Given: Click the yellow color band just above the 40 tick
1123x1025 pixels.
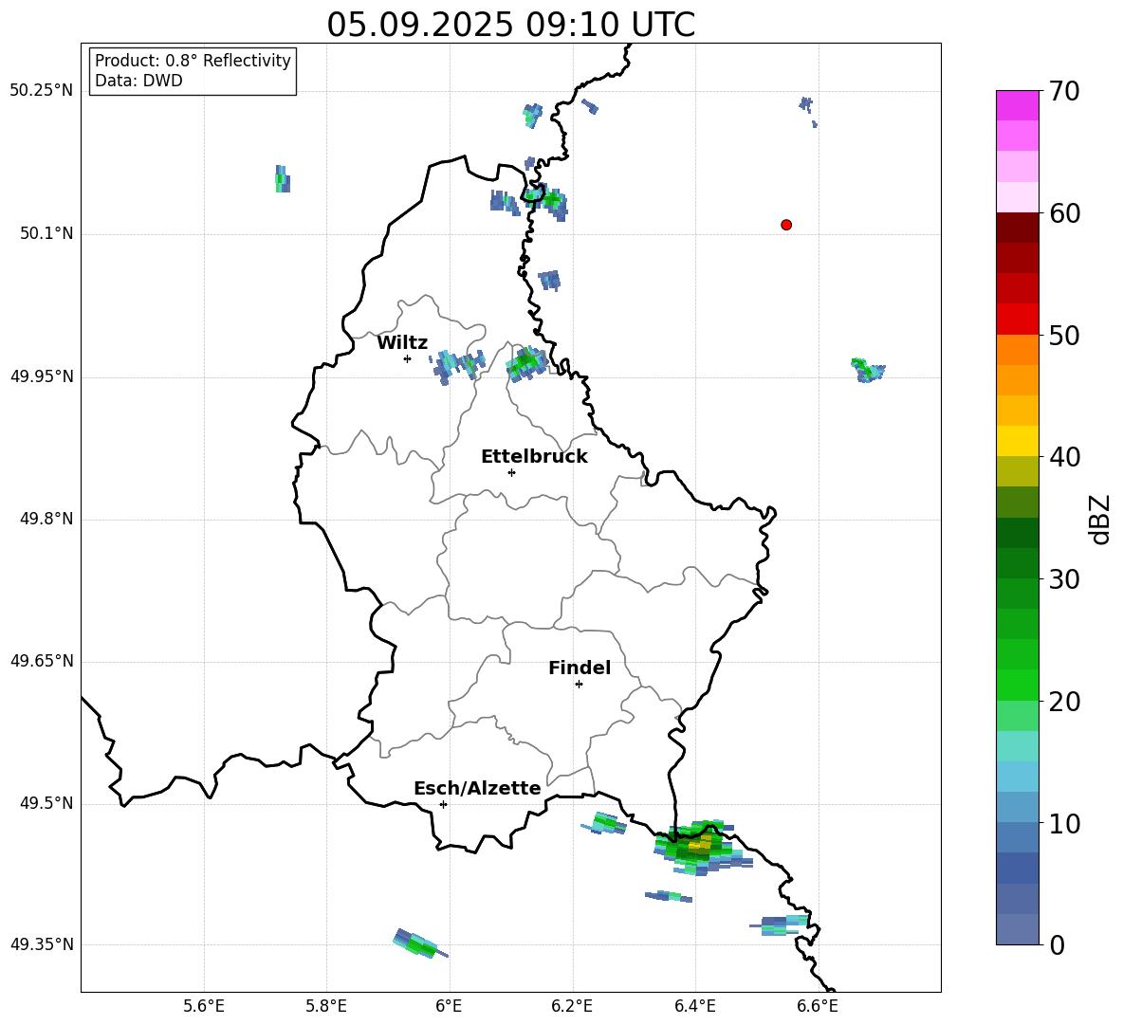Looking at the screenshot, I should [x=1017, y=441].
